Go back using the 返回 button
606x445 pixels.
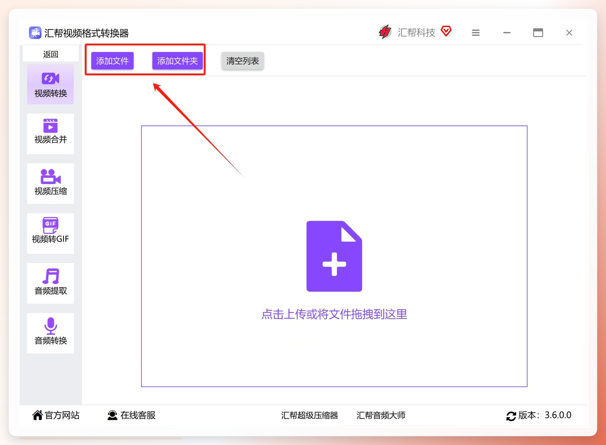(51, 54)
